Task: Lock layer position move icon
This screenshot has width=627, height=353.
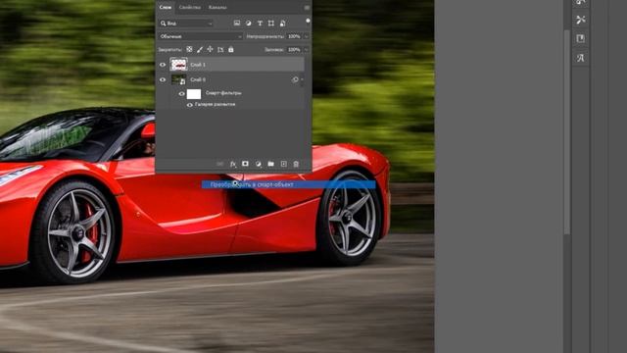Action: coord(210,49)
